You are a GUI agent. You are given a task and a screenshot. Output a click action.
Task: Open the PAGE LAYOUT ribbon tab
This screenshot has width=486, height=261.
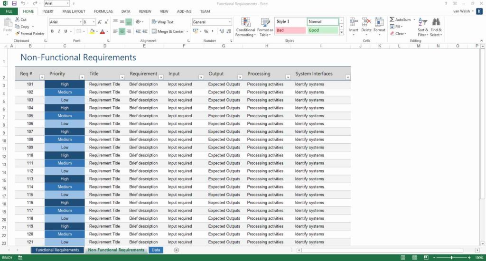(74, 11)
